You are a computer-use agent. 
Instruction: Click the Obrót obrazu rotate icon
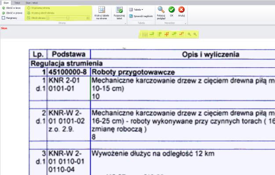pyautogui.click(x=29, y=18)
